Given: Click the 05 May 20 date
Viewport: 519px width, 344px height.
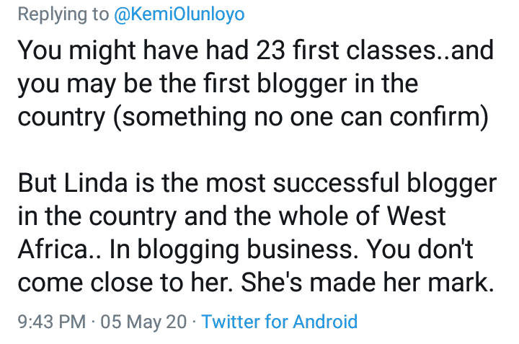Looking at the screenshot, I should click(x=143, y=322).
